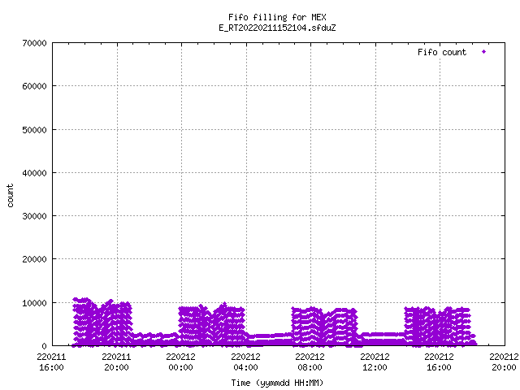The width and height of the screenshot is (520, 390).
Task: Click the x-axis tick label 220212 20:00
Action: pyautogui.click(x=504, y=362)
